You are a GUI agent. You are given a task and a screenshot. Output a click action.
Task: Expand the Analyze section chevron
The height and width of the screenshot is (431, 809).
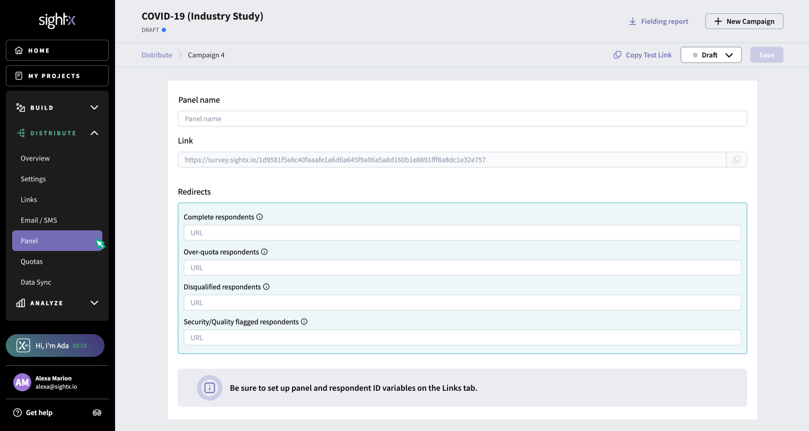[94, 303]
